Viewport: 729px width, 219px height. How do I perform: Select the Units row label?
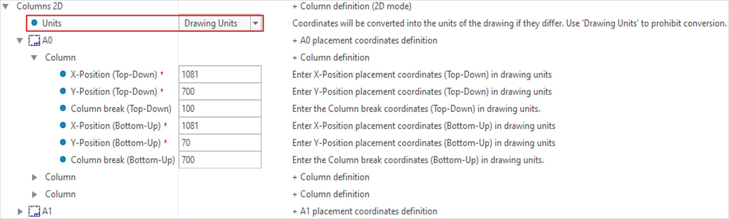coord(52,23)
